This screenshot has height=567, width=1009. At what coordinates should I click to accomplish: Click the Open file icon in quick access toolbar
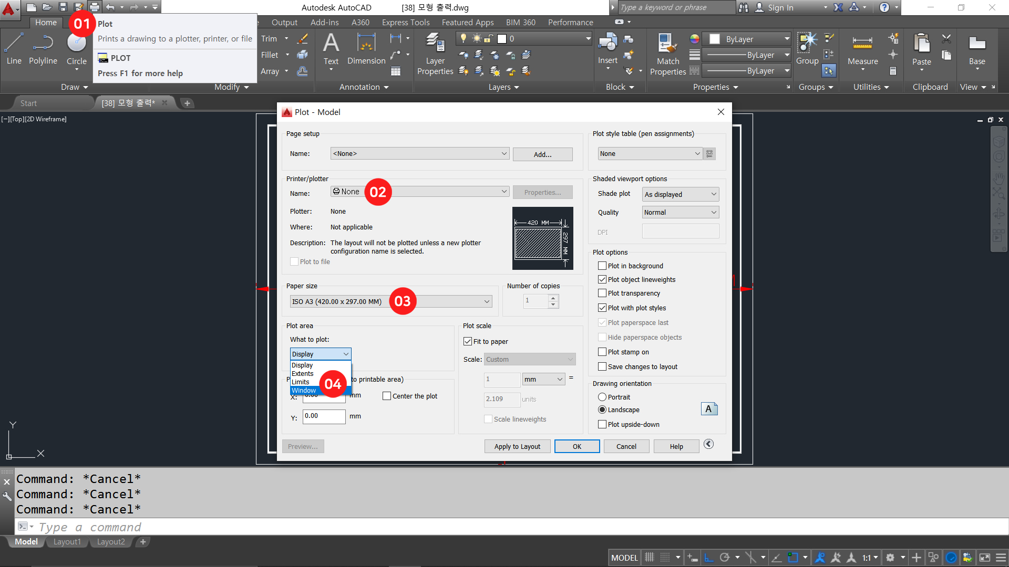click(x=47, y=7)
